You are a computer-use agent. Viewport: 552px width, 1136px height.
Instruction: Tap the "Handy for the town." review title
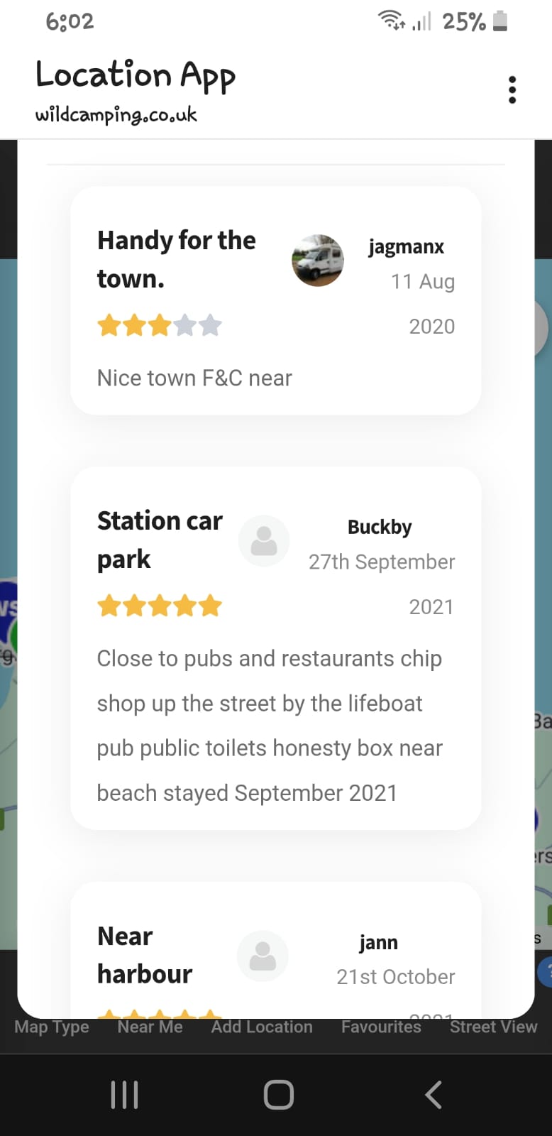(x=176, y=260)
